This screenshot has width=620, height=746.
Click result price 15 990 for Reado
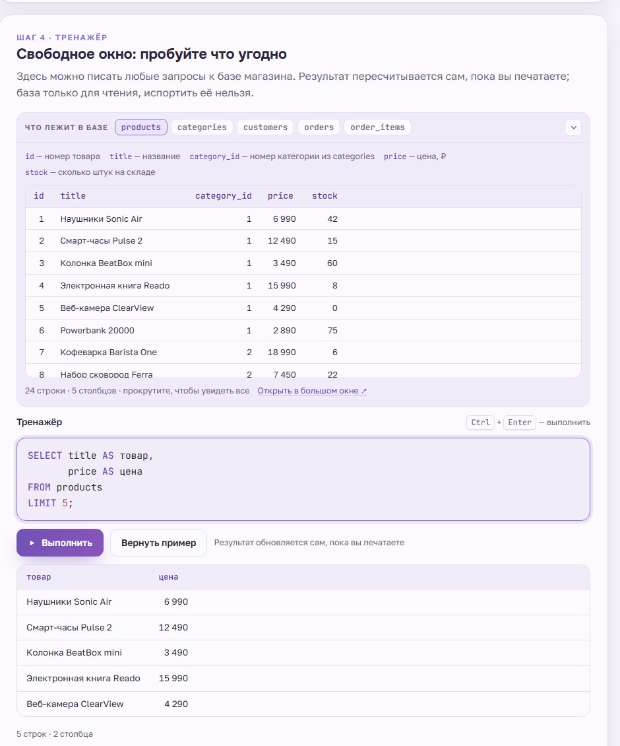point(173,679)
